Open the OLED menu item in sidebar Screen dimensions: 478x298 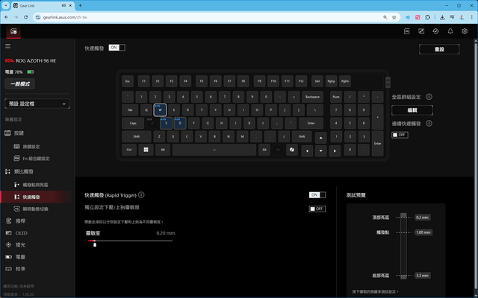click(x=22, y=233)
